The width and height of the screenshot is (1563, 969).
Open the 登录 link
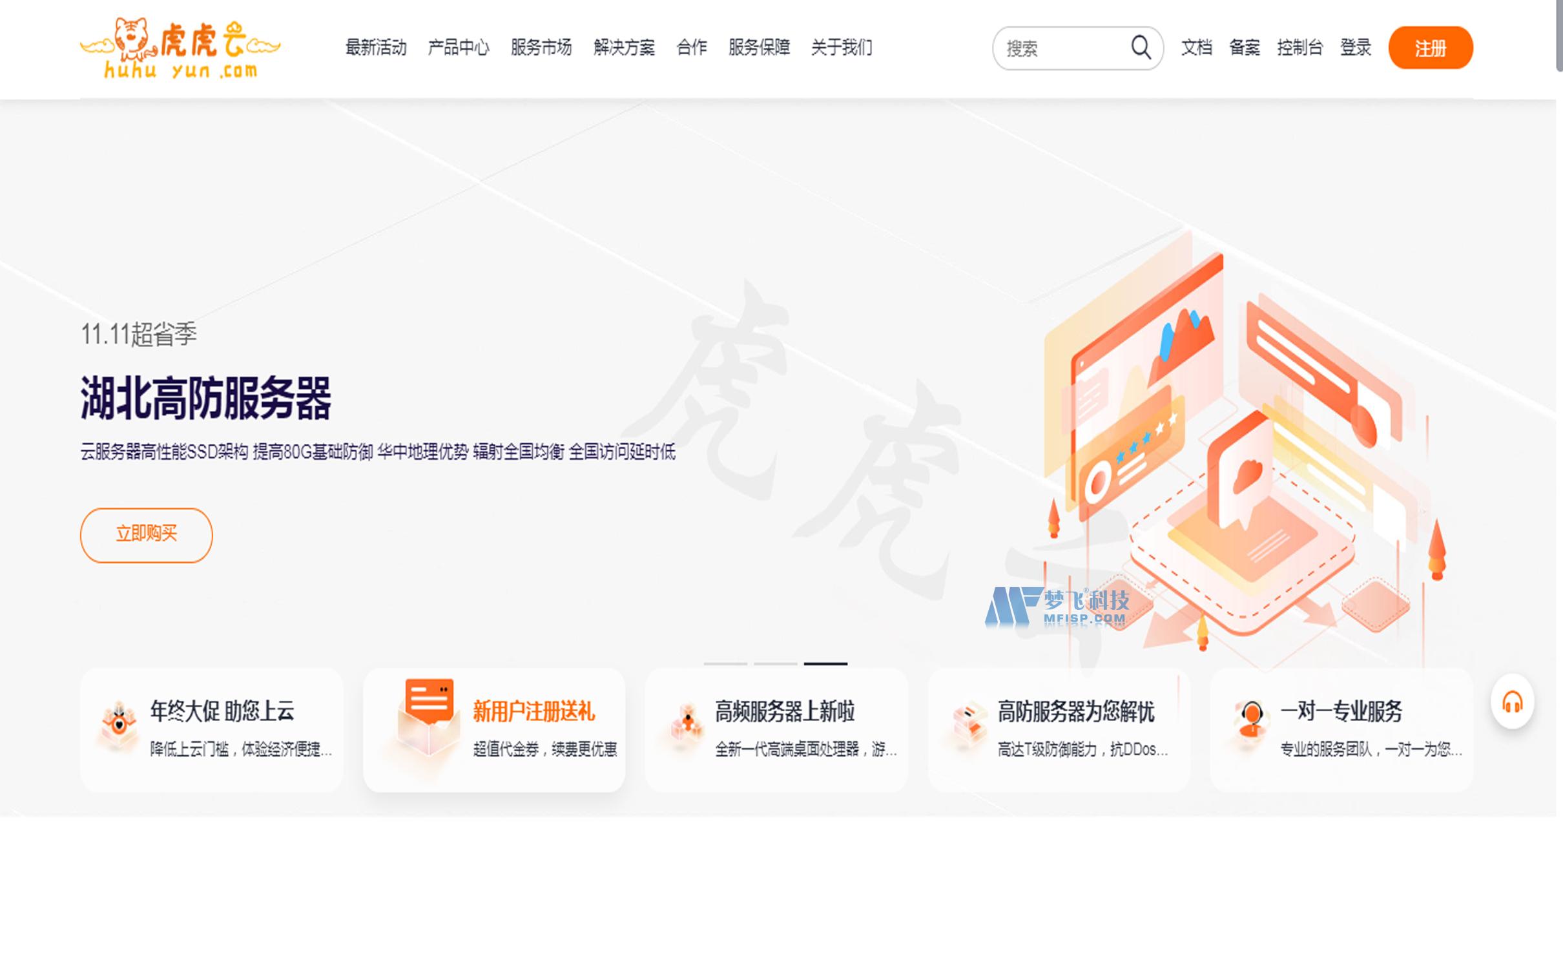(x=1355, y=47)
